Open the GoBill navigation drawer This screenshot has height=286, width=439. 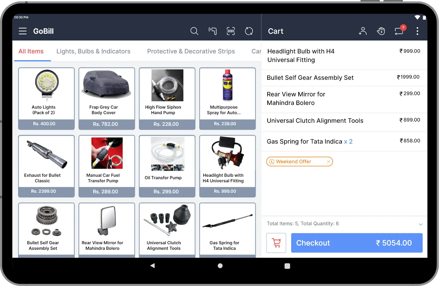coord(22,31)
